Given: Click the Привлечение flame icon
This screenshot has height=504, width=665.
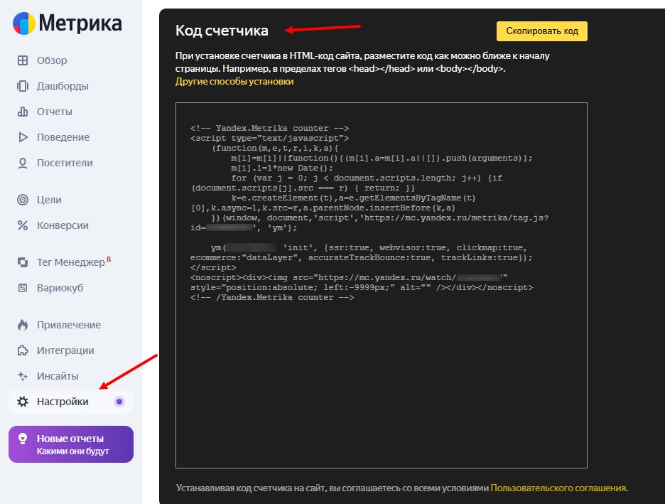Looking at the screenshot, I should point(23,325).
